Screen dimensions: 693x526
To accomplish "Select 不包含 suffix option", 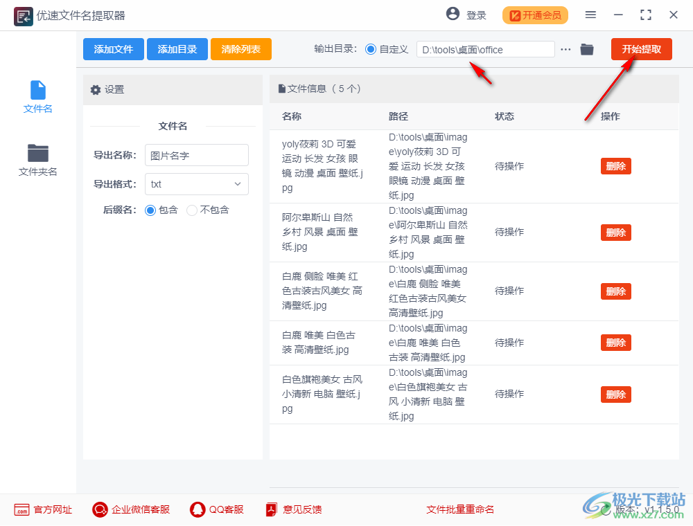I will coord(192,210).
